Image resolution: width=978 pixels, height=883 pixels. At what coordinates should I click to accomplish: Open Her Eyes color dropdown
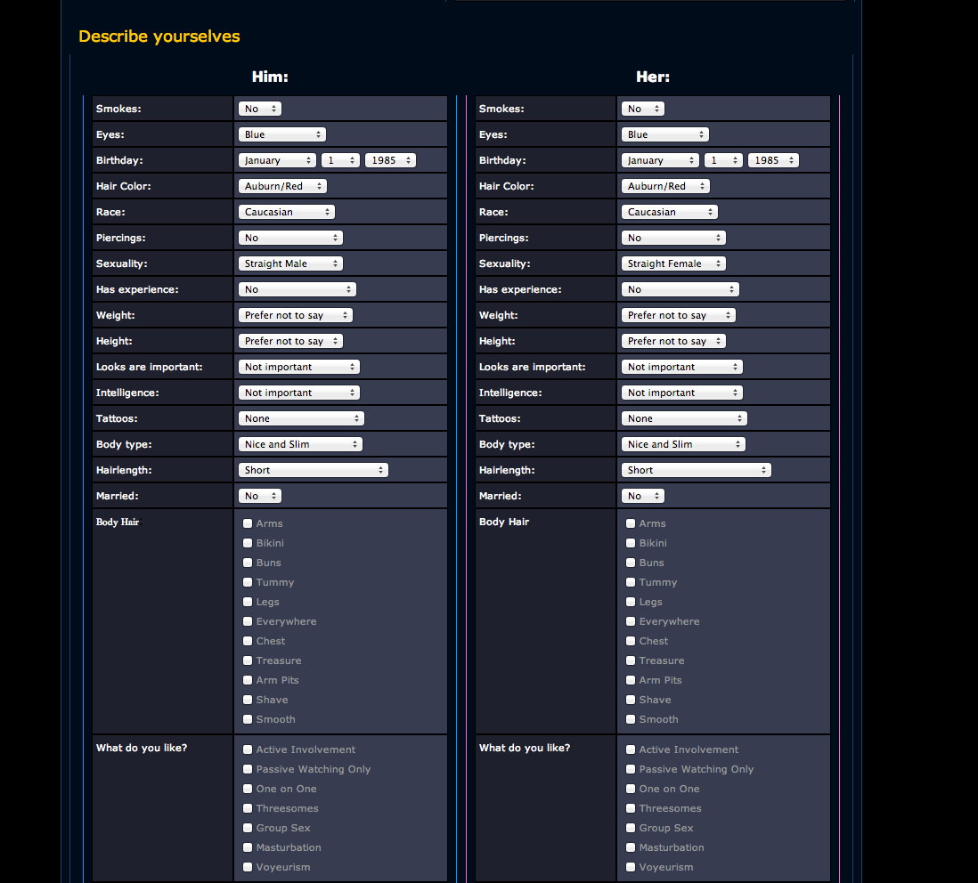[664, 134]
